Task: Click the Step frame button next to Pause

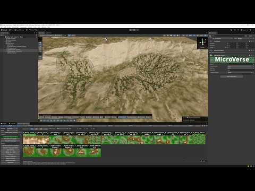Action: [x=138, y=30]
